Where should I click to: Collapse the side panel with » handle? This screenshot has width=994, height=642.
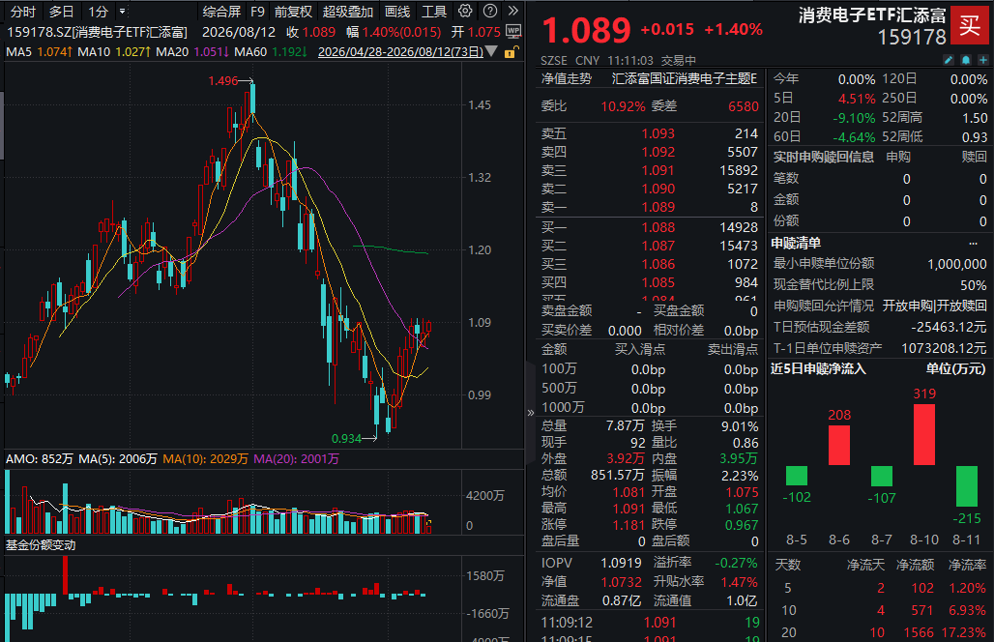tap(531, 413)
